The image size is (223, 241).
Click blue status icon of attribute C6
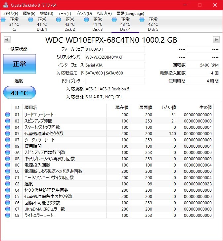pos(8,203)
